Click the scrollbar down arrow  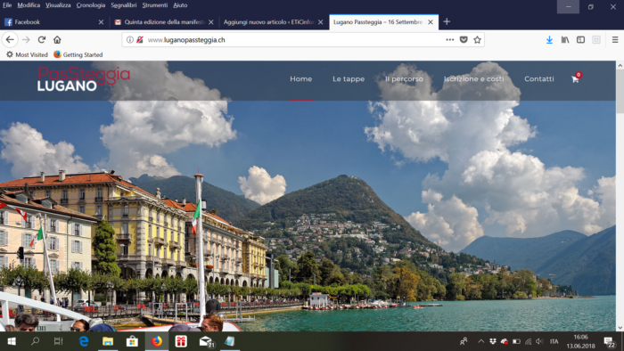click(620, 328)
